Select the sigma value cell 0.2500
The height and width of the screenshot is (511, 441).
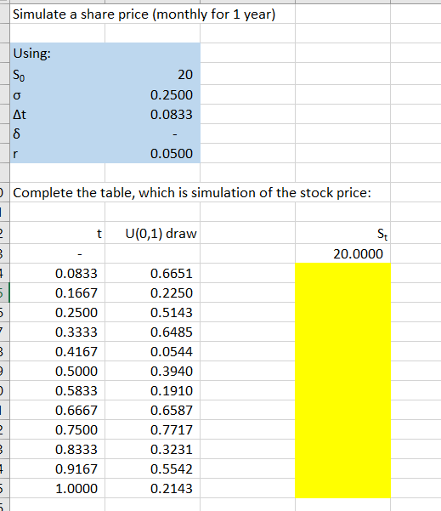(x=152, y=95)
